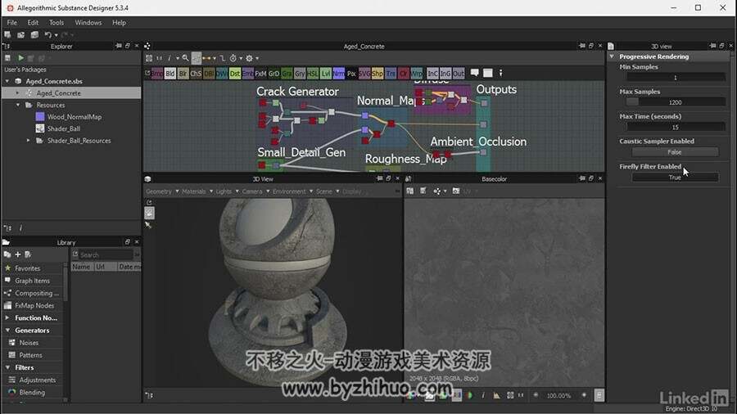The width and height of the screenshot is (737, 414).
Task: Add a Gradient Dynamic (GrD) node
Action: click(274, 73)
